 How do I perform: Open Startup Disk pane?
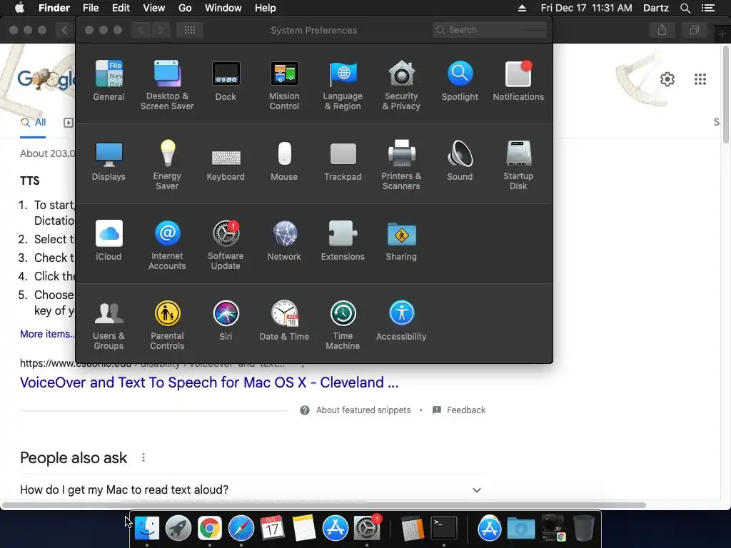518,165
